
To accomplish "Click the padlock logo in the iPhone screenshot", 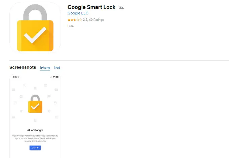I will point(35,103).
